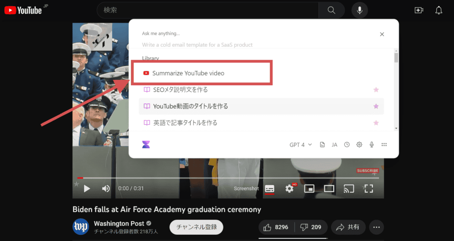454x241 pixels.
Task: Open the three-dot more actions menu
Action: point(376,227)
